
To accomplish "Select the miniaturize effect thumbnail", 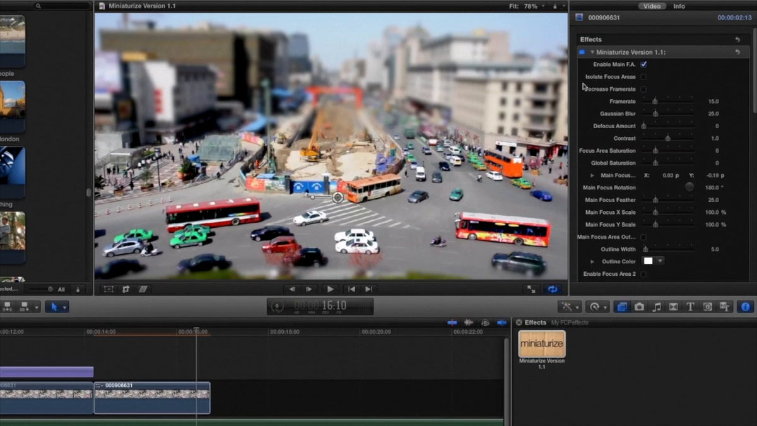I will click(x=542, y=344).
